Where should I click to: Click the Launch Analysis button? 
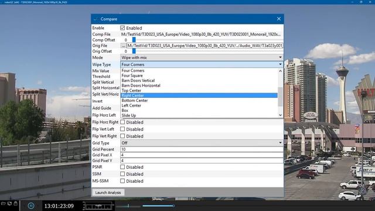click(108, 193)
